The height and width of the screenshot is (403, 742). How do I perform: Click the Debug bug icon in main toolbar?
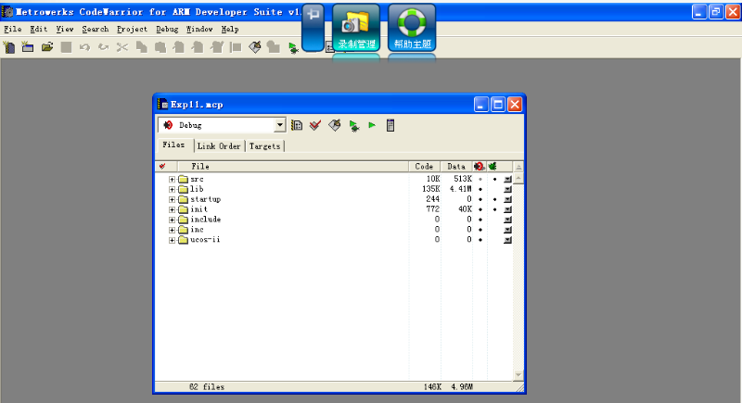pos(293,48)
